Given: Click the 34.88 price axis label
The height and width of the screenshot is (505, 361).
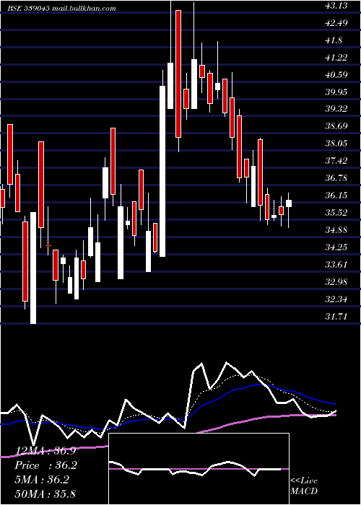Looking at the screenshot, I should click(x=337, y=230).
